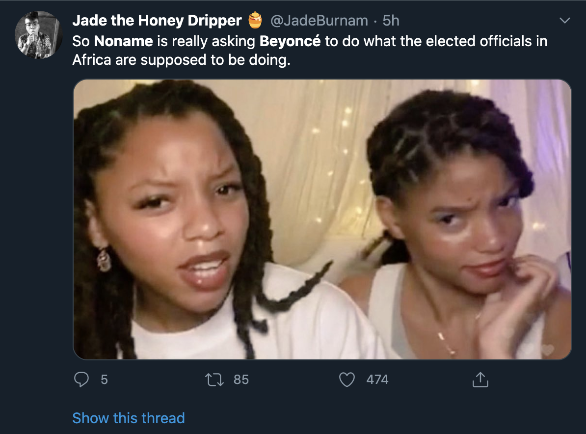The image size is (586, 434).
Task: Click the bold Noname text in the tweet
Action: click(x=123, y=41)
